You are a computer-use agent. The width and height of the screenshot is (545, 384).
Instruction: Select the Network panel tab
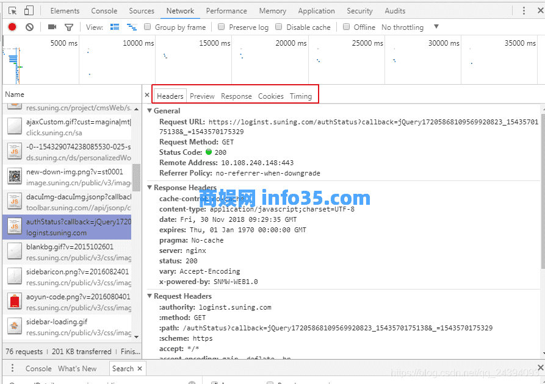pos(180,11)
